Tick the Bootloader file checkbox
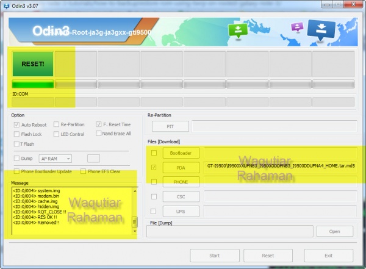Image resolution: width=366 pixels, height=269 pixels. pyautogui.click(x=154, y=152)
